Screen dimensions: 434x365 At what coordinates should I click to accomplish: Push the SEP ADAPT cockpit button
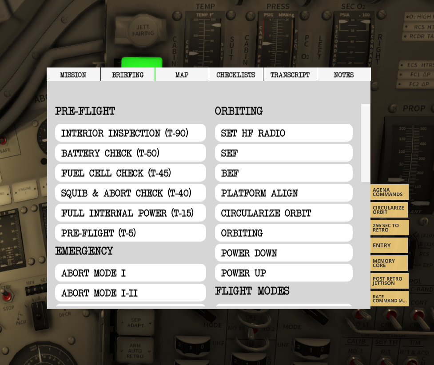(x=135, y=323)
